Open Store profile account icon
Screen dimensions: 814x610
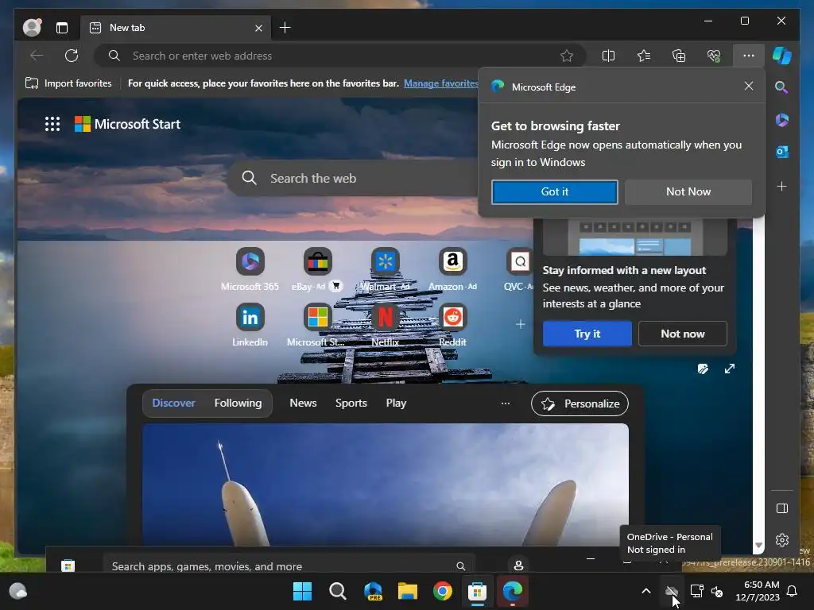click(x=518, y=565)
